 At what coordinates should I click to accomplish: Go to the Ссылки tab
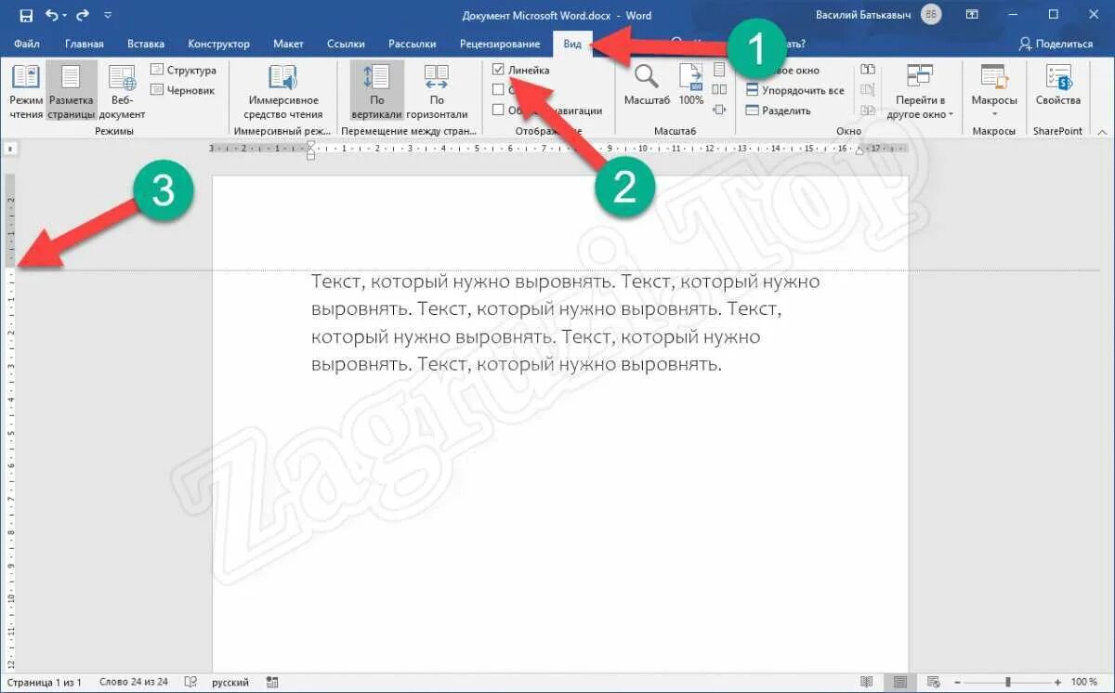347,44
